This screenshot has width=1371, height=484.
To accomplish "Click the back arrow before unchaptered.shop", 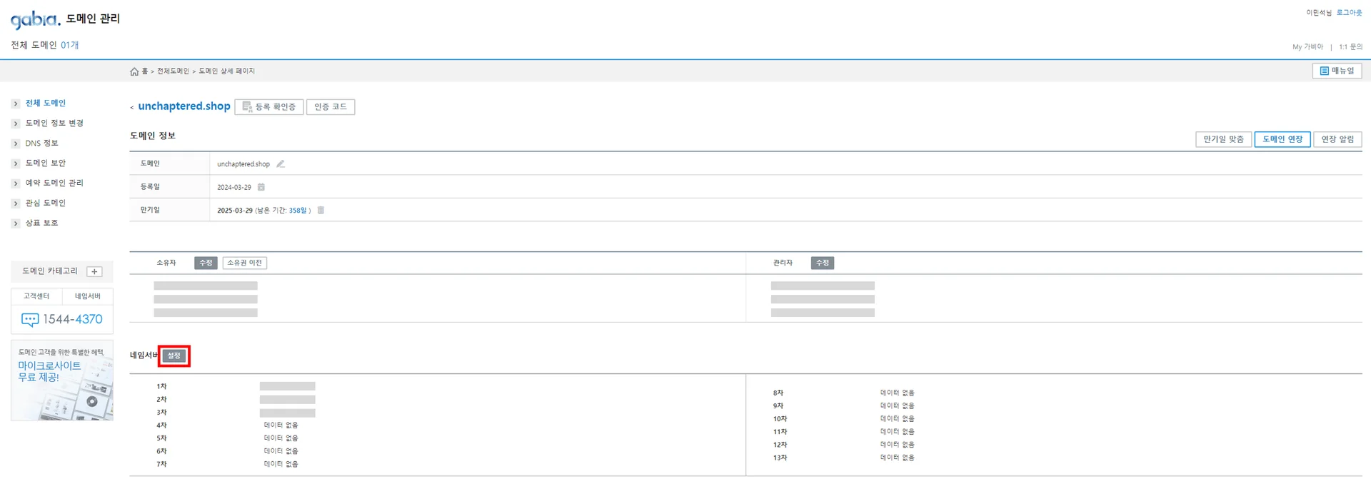I will click(x=132, y=108).
